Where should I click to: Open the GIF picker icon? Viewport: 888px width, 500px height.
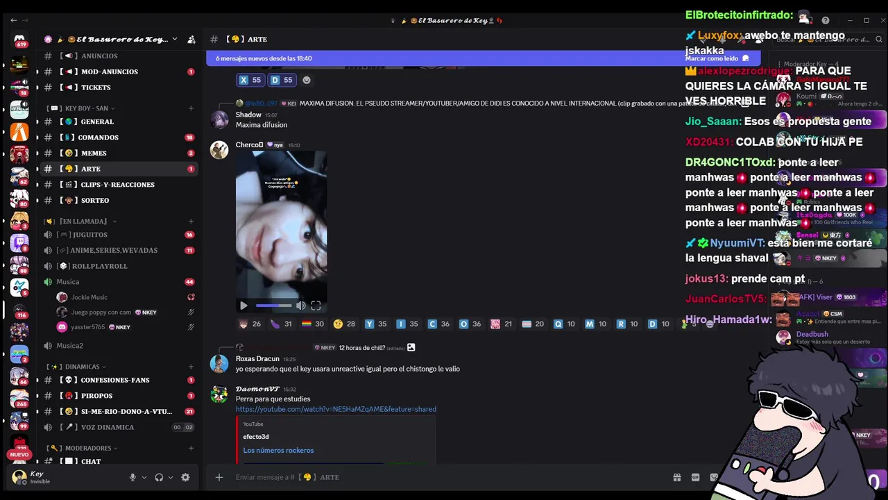[x=695, y=477]
